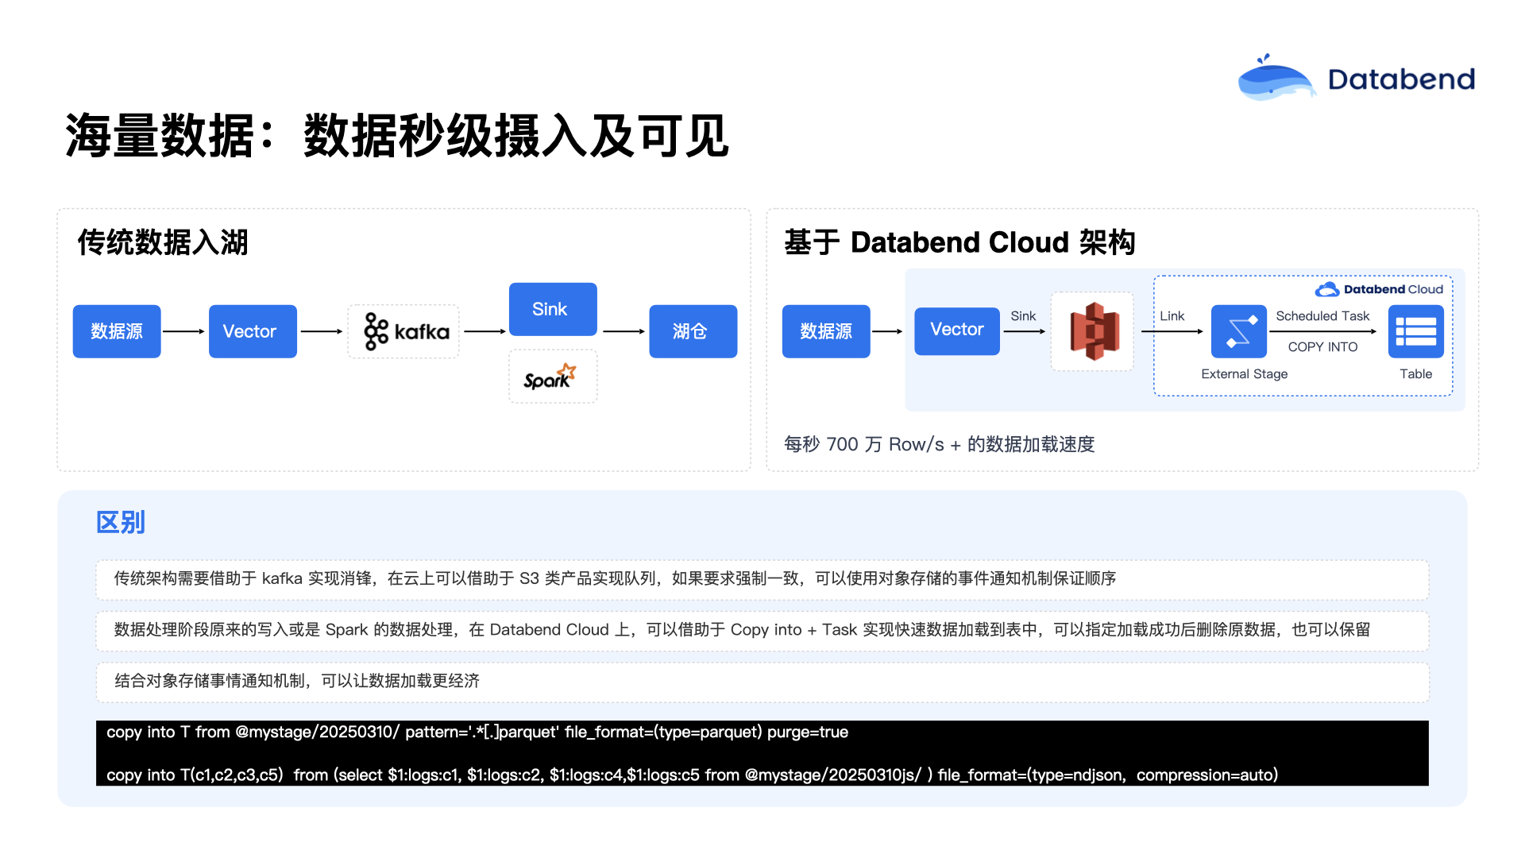Image resolution: width=1525 pixels, height=858 pixels.
Task: Click the code line with purge=true
Action: 477,732
